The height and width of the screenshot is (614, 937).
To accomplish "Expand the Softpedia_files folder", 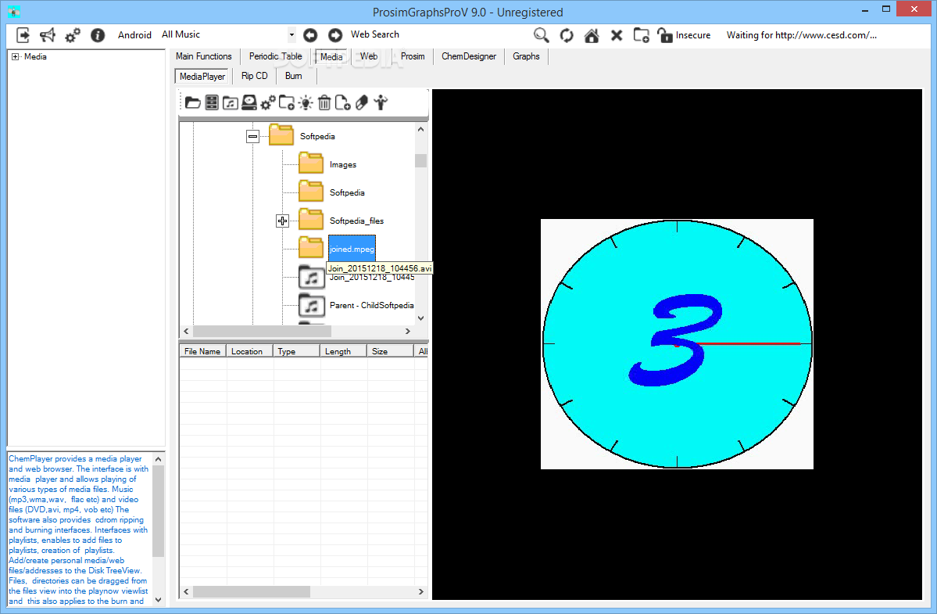I will [283, 221].
